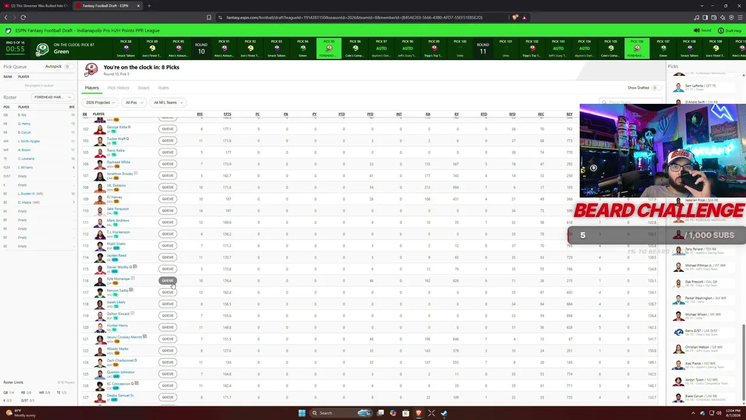Viewport: 746px width, 420px height.
Task: Queue Xavier Worthy
Action: (167, 269)
